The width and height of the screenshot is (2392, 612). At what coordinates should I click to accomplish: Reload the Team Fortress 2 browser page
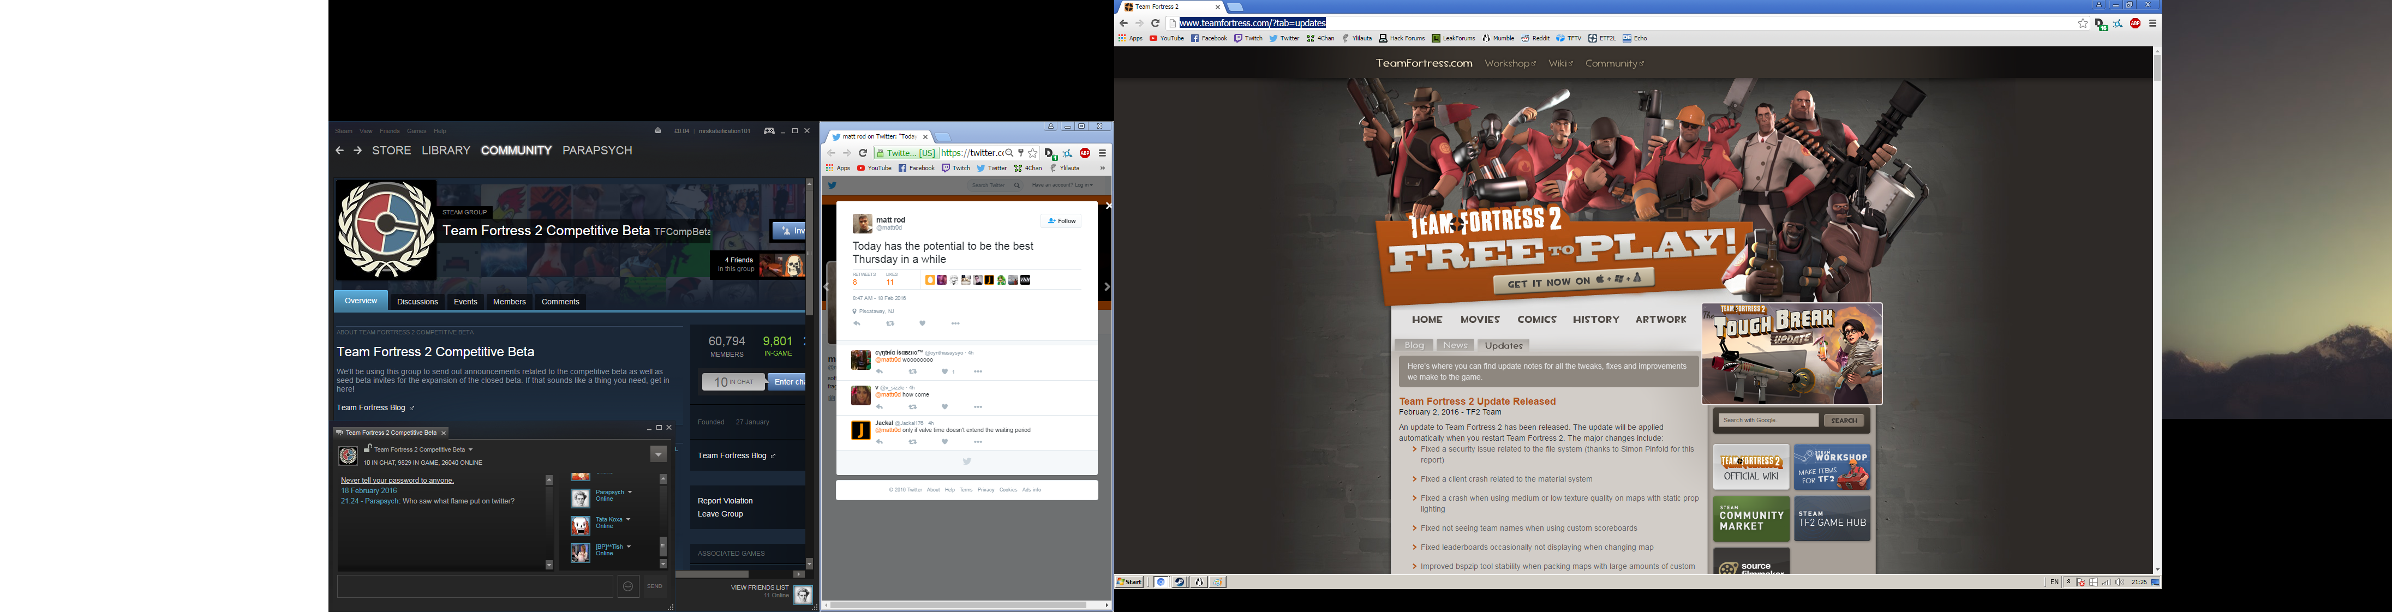(x=1155, y=23)
